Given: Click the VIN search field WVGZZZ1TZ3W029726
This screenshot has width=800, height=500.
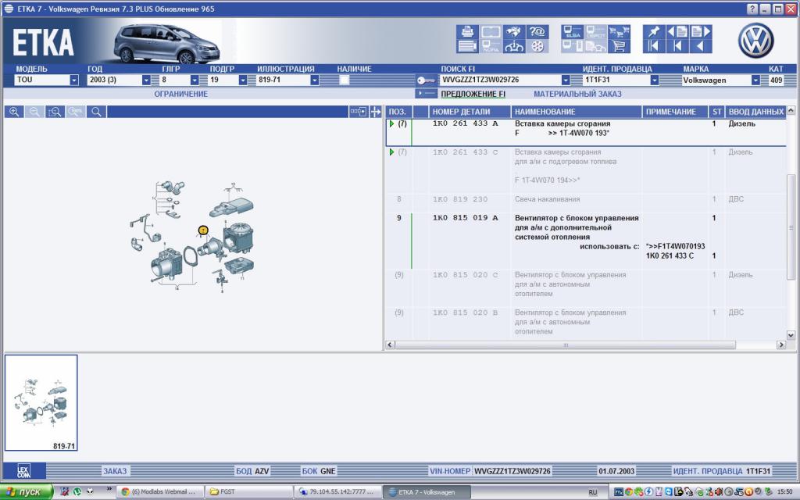Looking at the screenshot, I should [x=501, y=80].
